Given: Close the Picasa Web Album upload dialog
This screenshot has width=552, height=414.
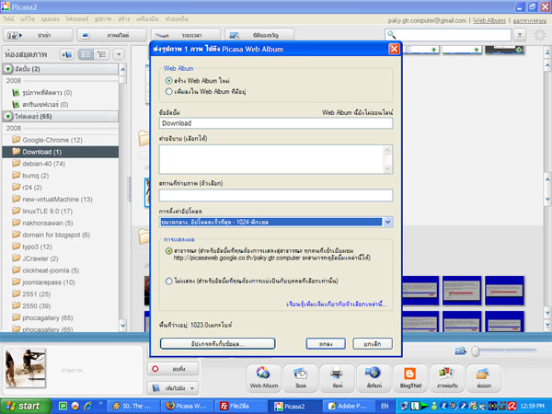Looking at the screenshot, I should click(x=394, y=49).
